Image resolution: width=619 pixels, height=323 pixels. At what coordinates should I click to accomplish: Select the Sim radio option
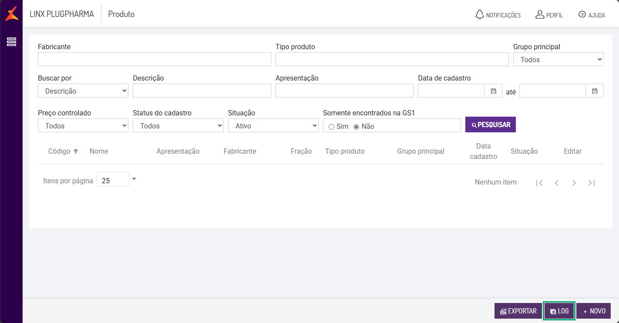pos(332,127)
